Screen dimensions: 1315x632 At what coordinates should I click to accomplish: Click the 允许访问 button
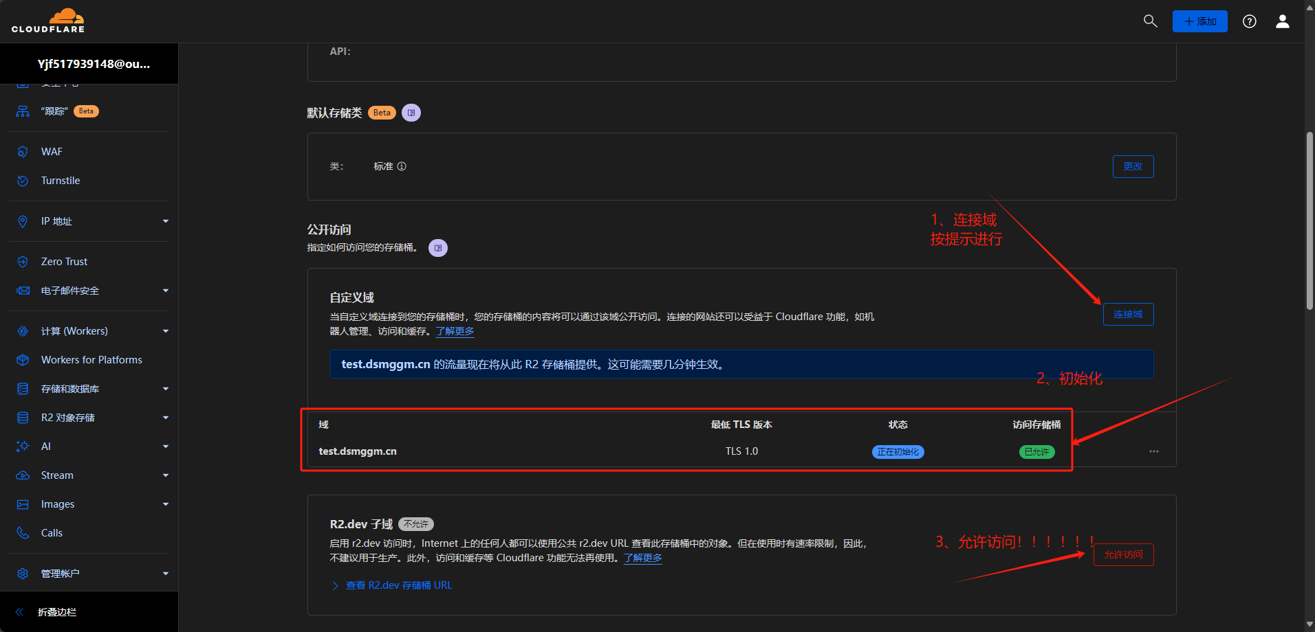tap(1124, 554)
